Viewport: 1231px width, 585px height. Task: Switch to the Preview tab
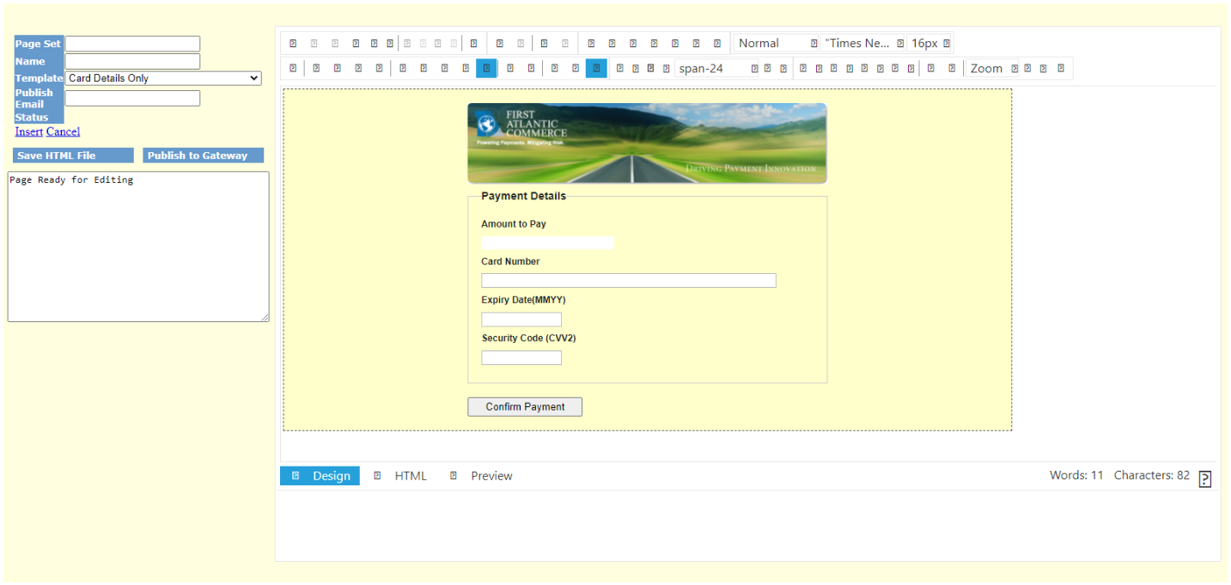click(491, 475)
